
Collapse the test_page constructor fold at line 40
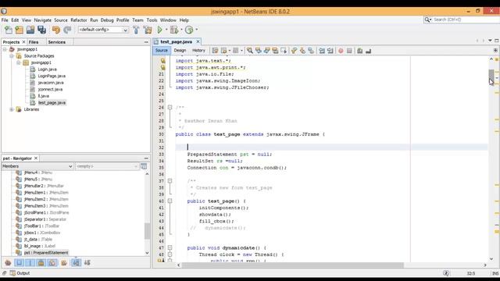click(170, 201)
